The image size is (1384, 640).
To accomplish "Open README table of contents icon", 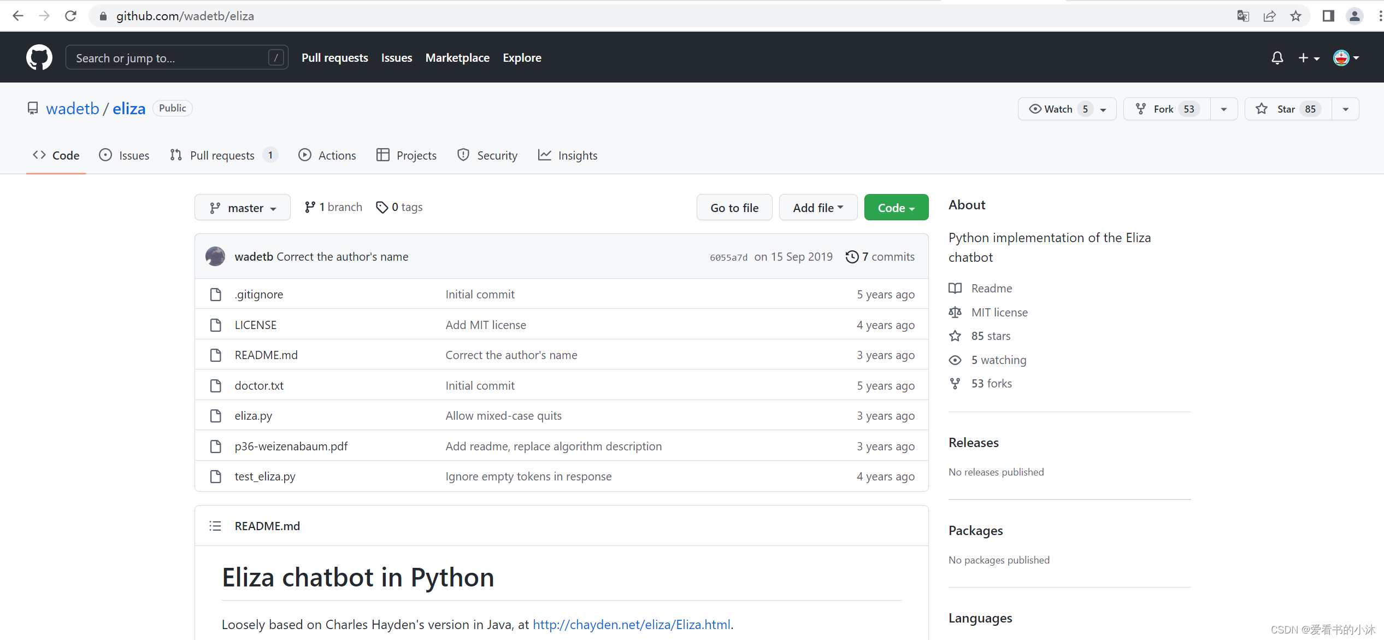I will (x=215, y=526).
